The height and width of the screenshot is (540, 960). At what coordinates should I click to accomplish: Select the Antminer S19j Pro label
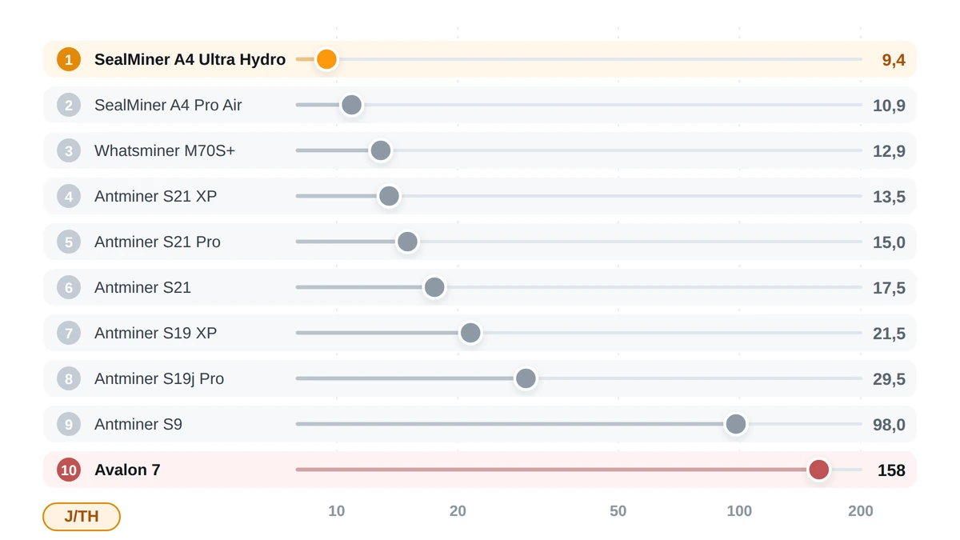click(x=159, y=378)
